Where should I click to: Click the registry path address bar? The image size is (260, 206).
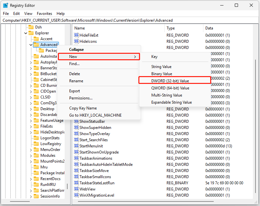tap(130, 20)
